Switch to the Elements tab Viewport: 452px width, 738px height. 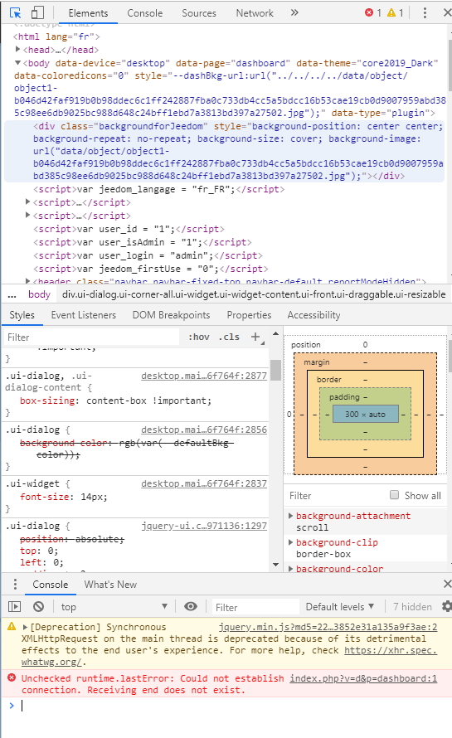pos(88,13)
